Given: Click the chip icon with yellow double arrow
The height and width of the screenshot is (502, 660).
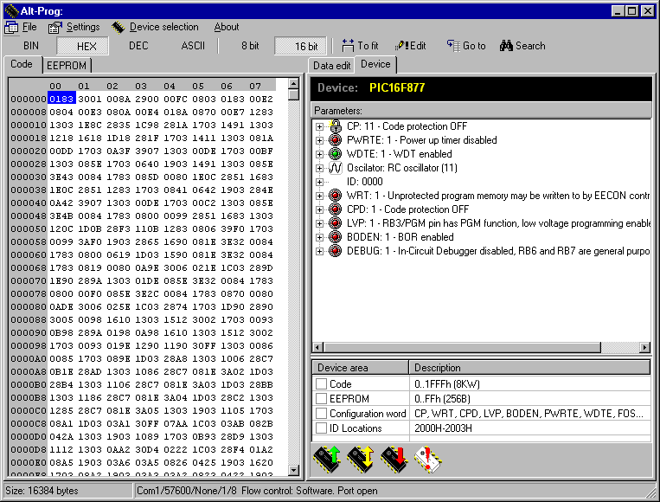Looking at the screenshot, I should click(361, 458).
